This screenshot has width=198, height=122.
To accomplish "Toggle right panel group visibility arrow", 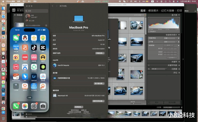I will coord(183,59).
